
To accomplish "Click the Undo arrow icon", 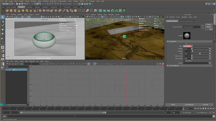I will (25, 4).
